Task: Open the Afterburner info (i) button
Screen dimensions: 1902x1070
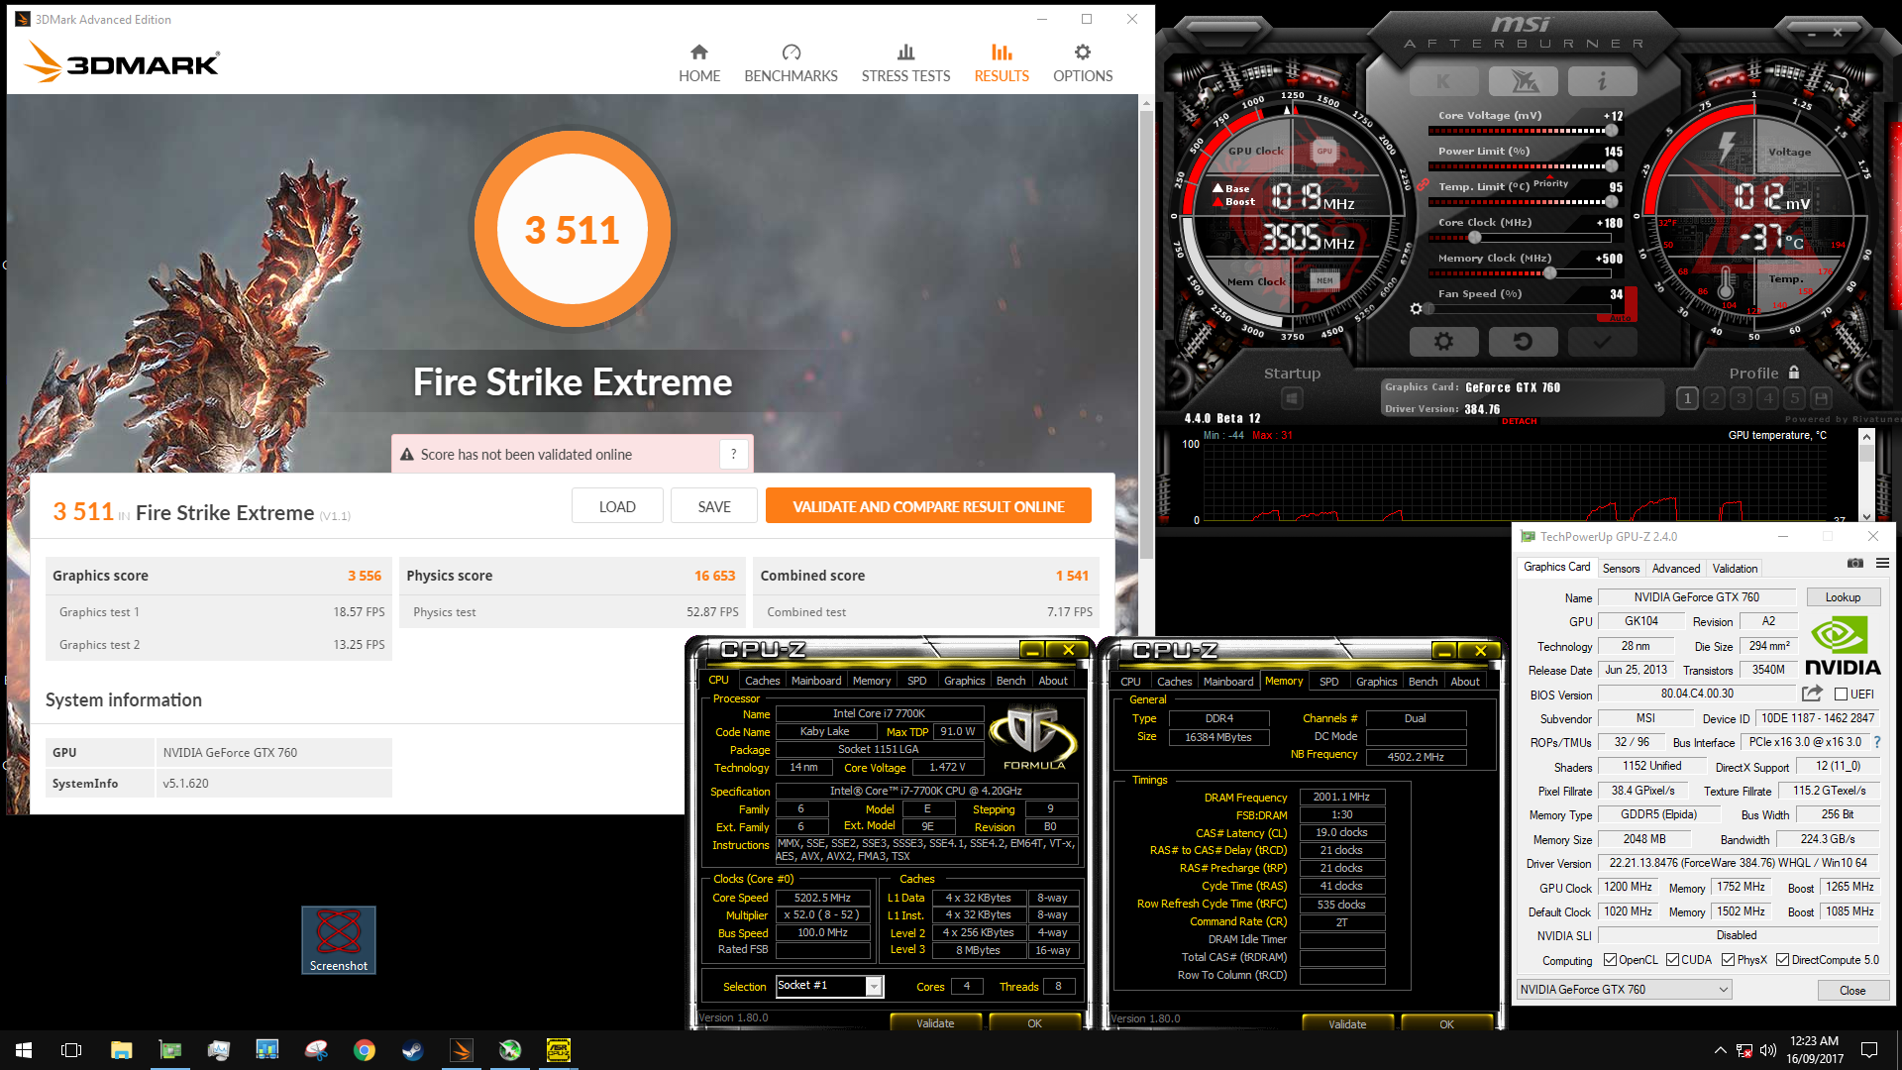Action: [x=1602, y=82]
